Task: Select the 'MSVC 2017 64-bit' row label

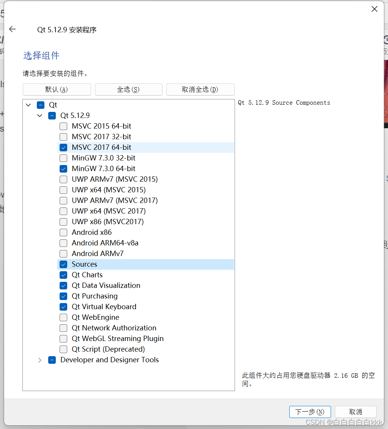Action: (x=101, y=148)
